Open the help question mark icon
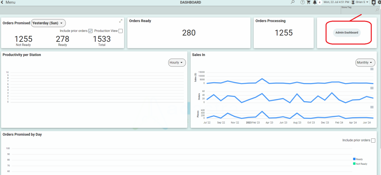Image resolution: width=381 pixels, height=175 pixels. tap(303, 2)
